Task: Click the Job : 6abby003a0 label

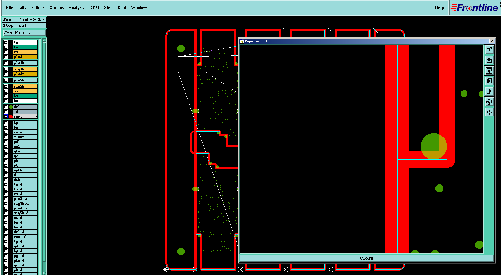Action: tap(24, 20)
